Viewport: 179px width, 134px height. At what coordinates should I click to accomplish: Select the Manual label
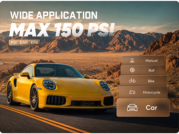click(152, 61)
